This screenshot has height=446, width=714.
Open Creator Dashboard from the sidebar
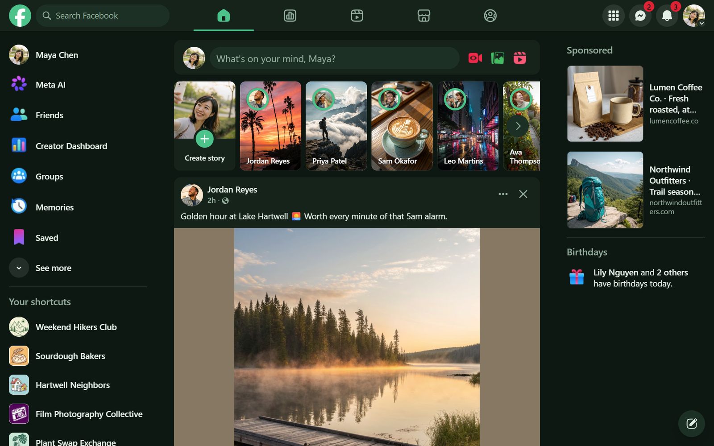(x=78, y=146)
